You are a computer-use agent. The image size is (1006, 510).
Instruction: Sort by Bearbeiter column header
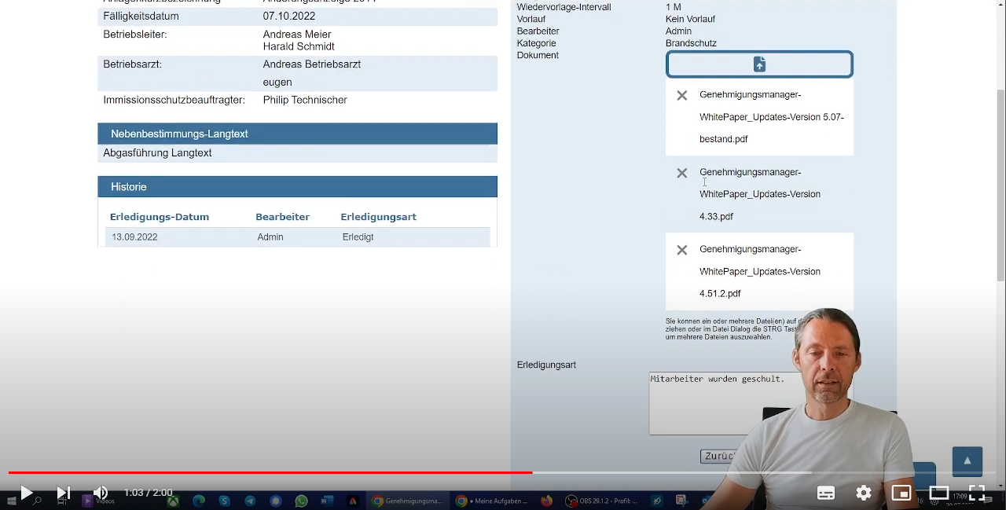pyautogui.click(x=282, y=217)
